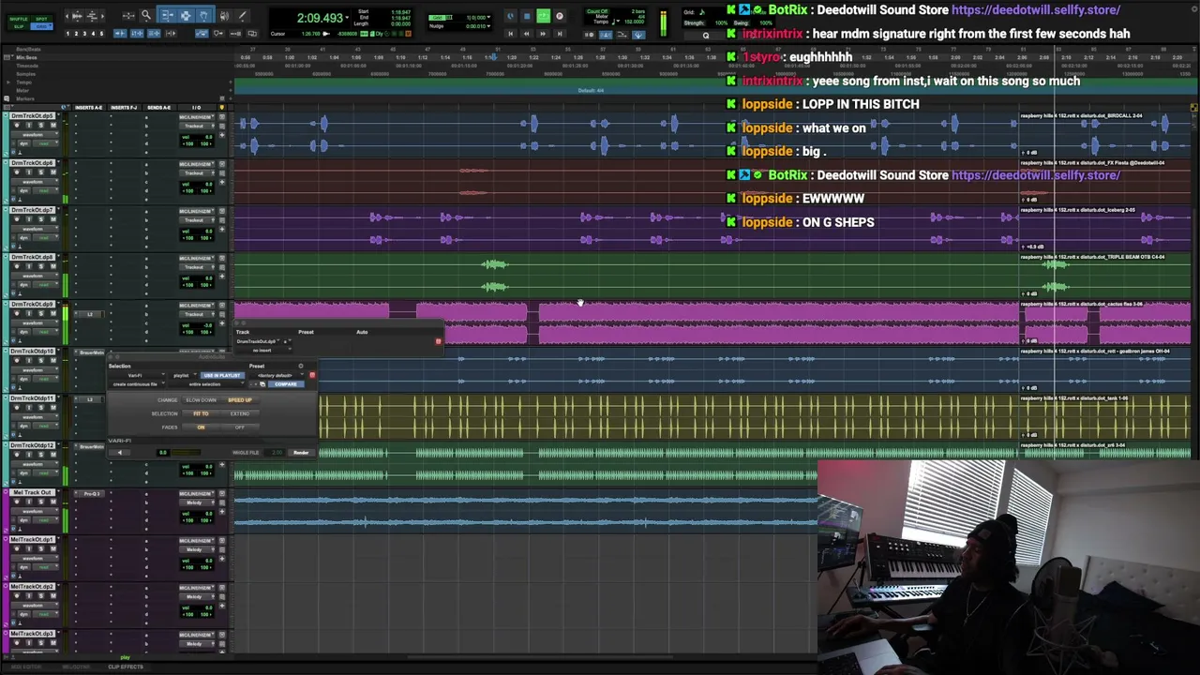Select the Scrubber speaker tool
The height and width of the screenshot is (675, 1200).
point(224,16)
